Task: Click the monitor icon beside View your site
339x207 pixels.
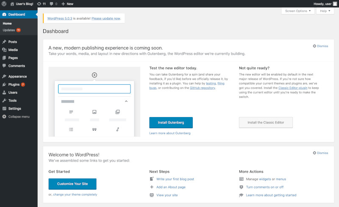Action: click(152, 195)
